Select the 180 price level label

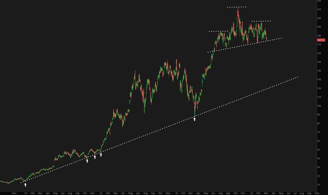(x=319, y=35)
